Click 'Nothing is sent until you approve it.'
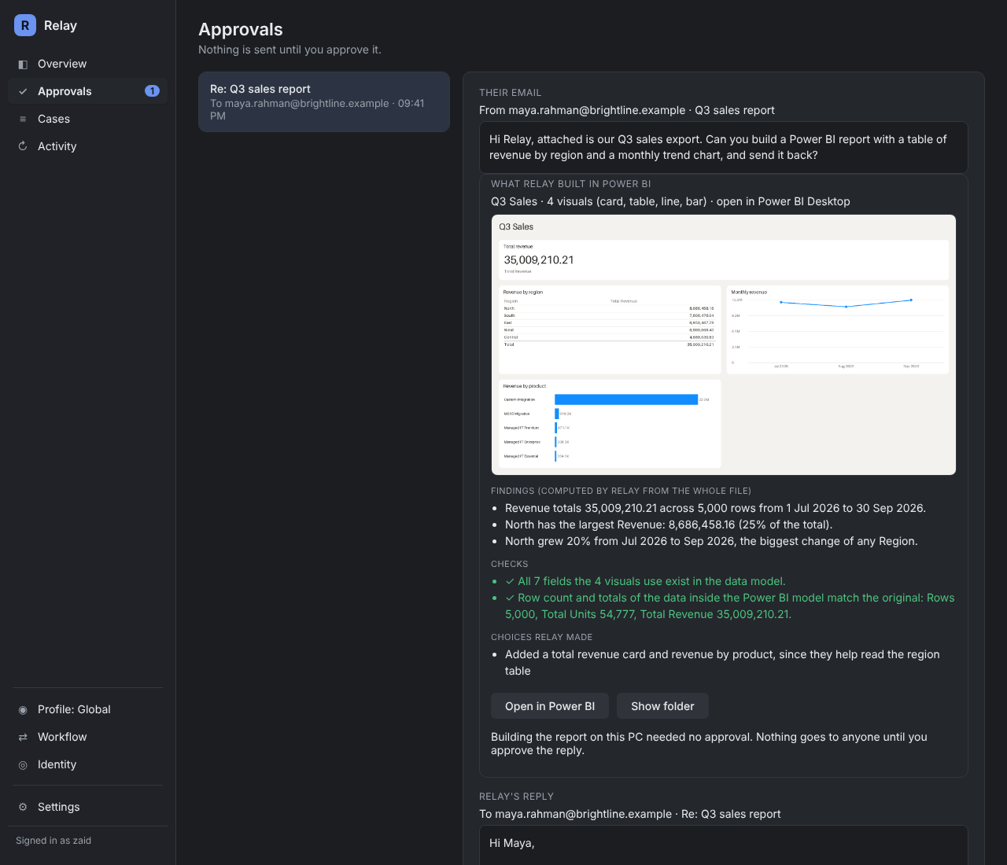Screen dimensions: 1007x865 (290, 50)
